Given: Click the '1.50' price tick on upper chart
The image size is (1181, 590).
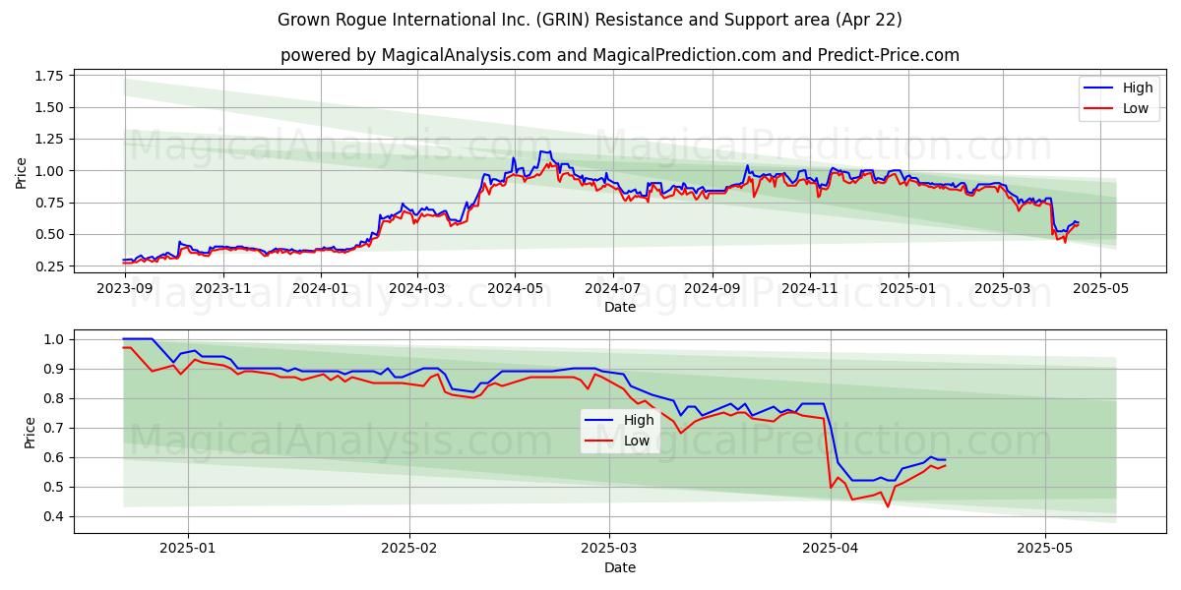Looking at the screenshot, I should (50, 107).
